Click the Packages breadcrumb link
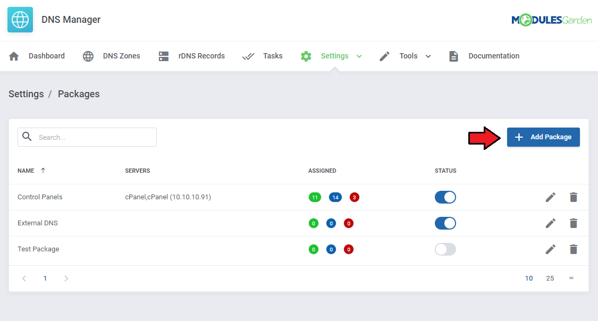Viewport: 598px width, 321px height. point(79,94)
